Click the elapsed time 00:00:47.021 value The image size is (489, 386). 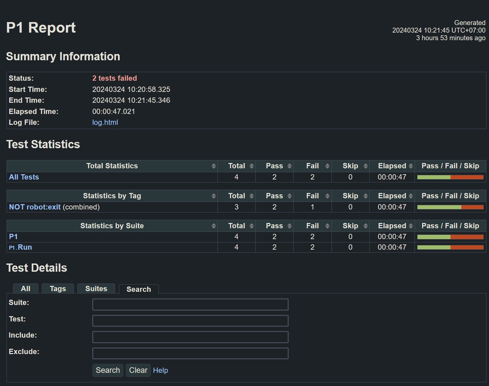click(114, 112)
